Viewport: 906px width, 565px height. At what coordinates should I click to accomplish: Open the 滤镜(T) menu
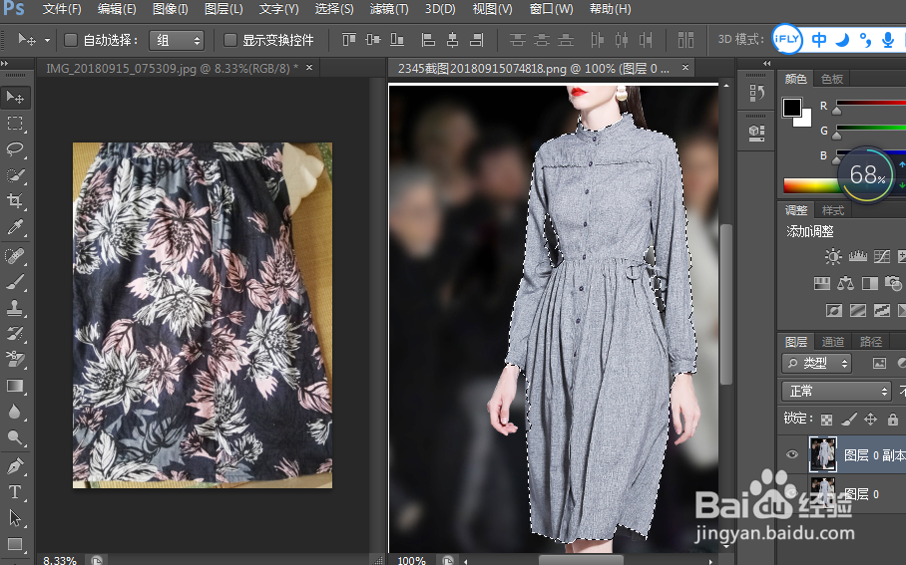(x=388, y=9)
